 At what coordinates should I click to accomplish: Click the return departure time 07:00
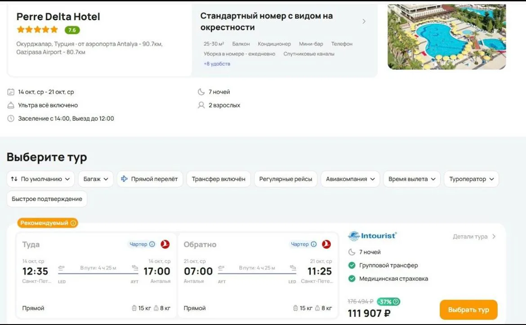coord(198,271)
